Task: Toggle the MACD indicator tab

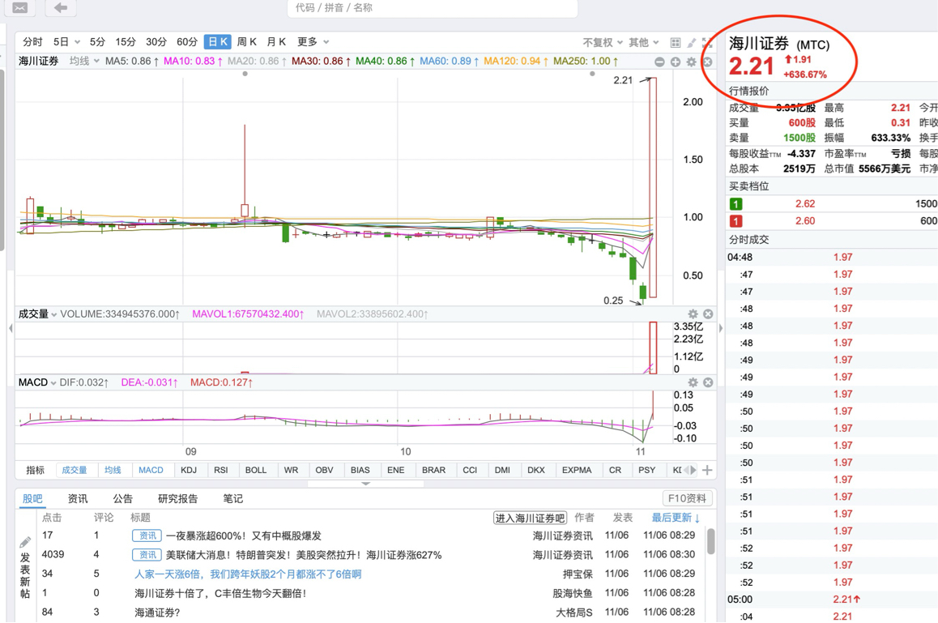Action: point(151,471)
